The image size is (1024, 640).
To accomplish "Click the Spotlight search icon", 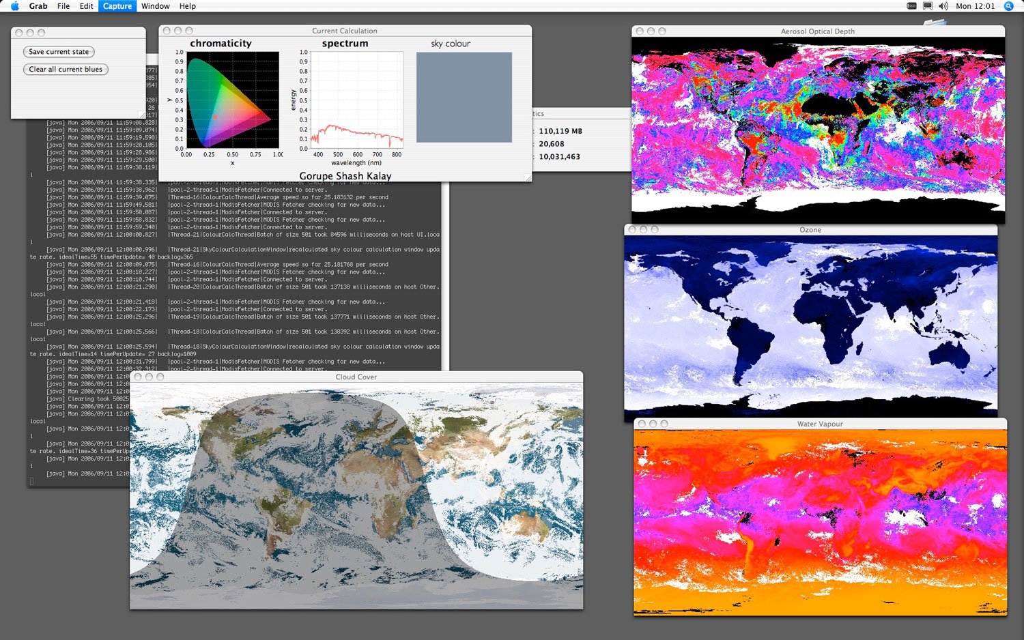I will pyautogui.click(x=1008, y=6).
